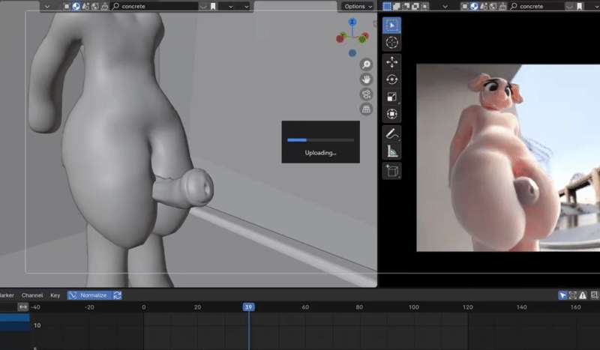Screen dimensions: 600x350
Task: Click the bookmark icon in right viewport header
Action: [x=579, y=6]
